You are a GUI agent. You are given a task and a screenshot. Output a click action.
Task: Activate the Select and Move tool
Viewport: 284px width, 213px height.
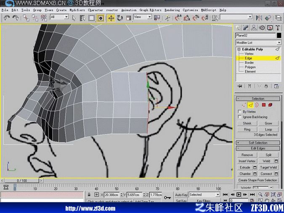coord(111,18)
